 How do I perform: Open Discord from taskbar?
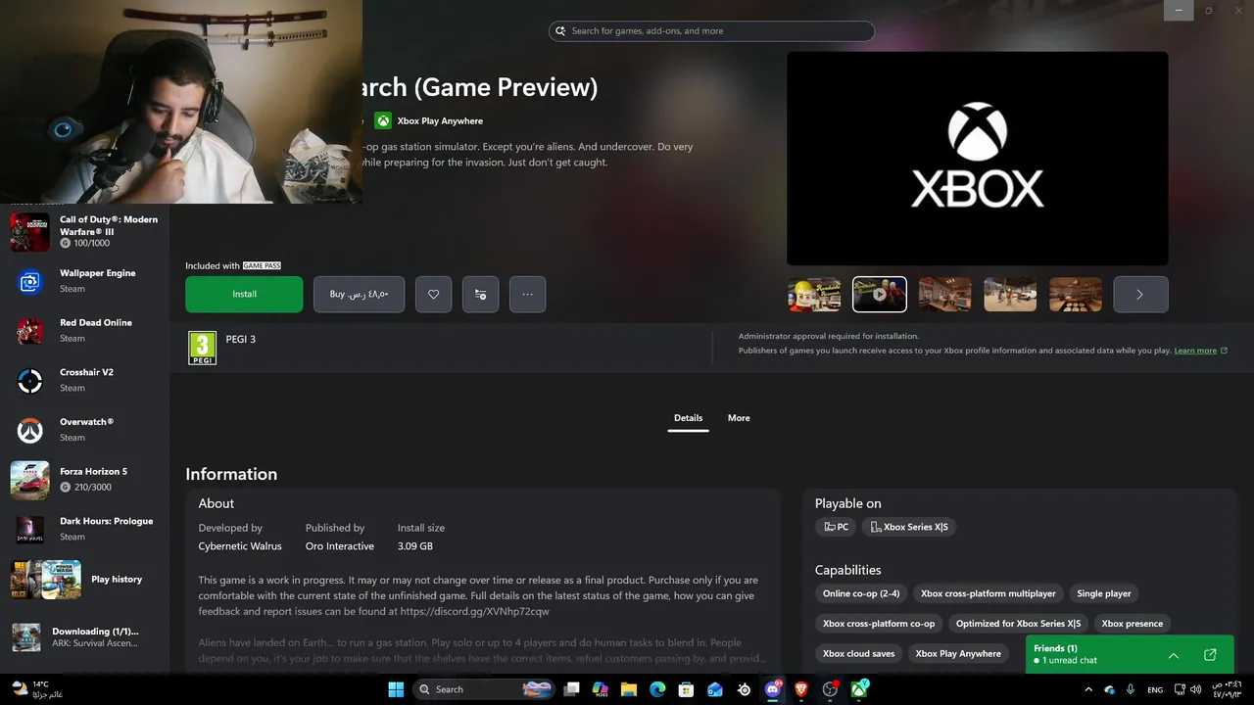pos(773,689)
